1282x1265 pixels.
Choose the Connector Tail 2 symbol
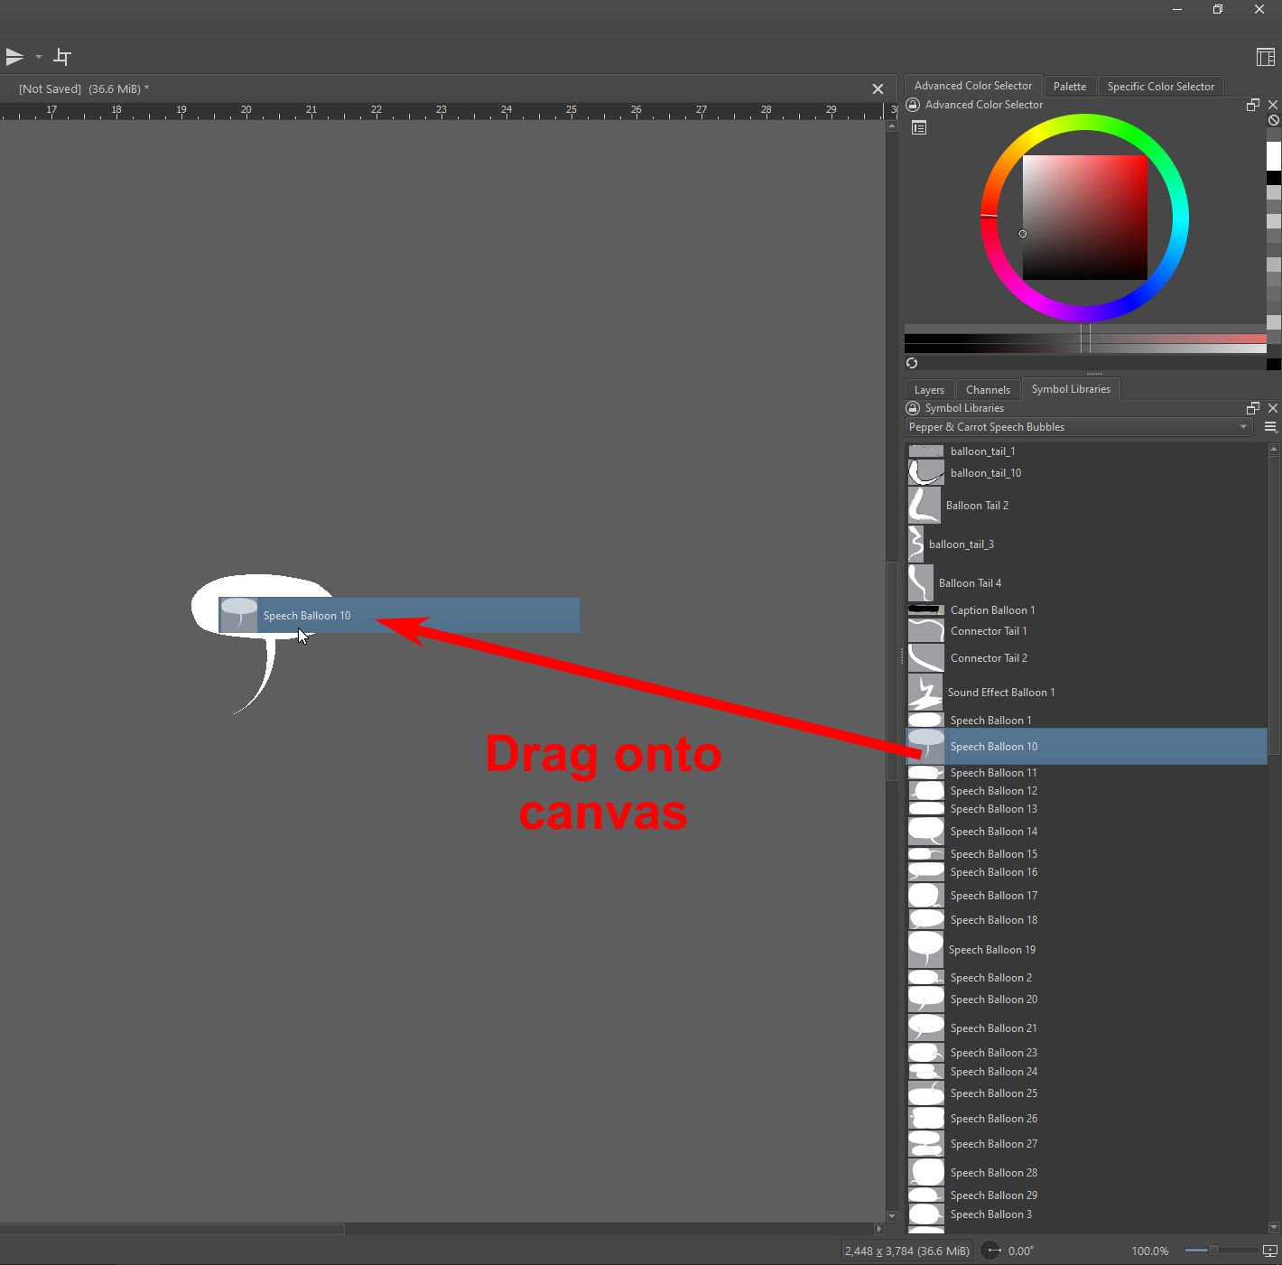[x=1087, y=658]
